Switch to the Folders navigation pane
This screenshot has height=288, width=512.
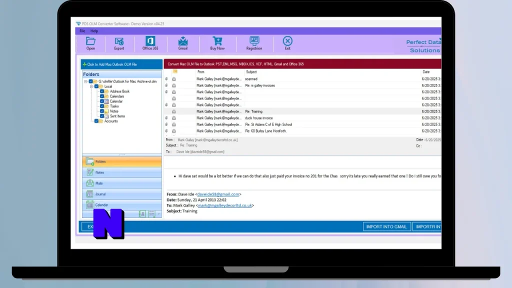coord(122,161)
